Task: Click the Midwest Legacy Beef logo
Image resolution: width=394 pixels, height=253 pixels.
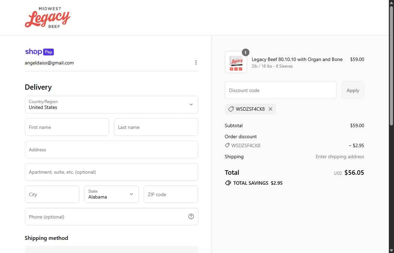Action: pyautogui.click(x=48, y=17)
